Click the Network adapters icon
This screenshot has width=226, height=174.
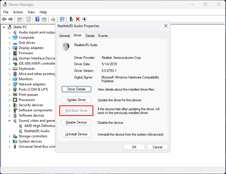tap(15, 84)
